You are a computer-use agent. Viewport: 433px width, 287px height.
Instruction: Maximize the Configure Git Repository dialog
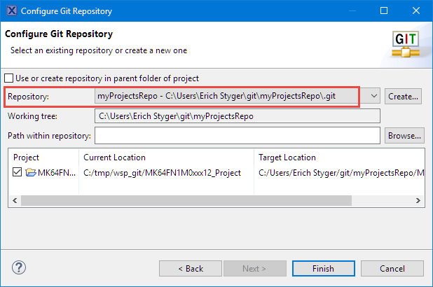(384, 11)
